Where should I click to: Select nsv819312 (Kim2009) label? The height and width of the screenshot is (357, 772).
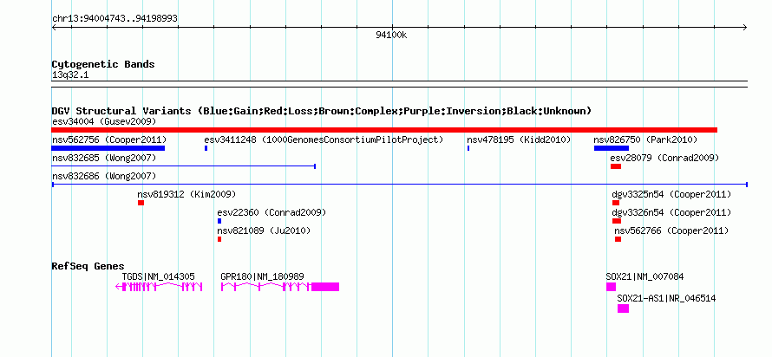coord(186,194)
